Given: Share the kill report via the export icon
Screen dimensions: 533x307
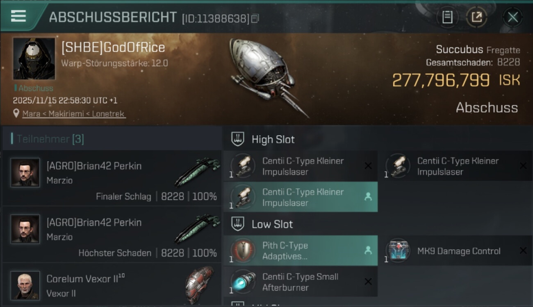Looking at the screenshot, I should (476, 17).
